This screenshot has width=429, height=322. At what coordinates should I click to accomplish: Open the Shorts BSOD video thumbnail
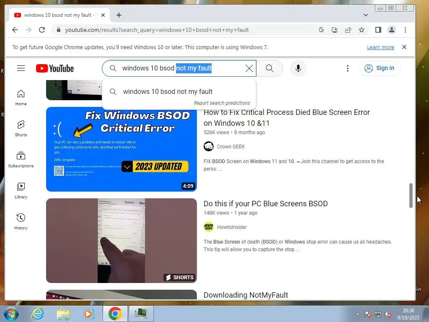point(121,241)
